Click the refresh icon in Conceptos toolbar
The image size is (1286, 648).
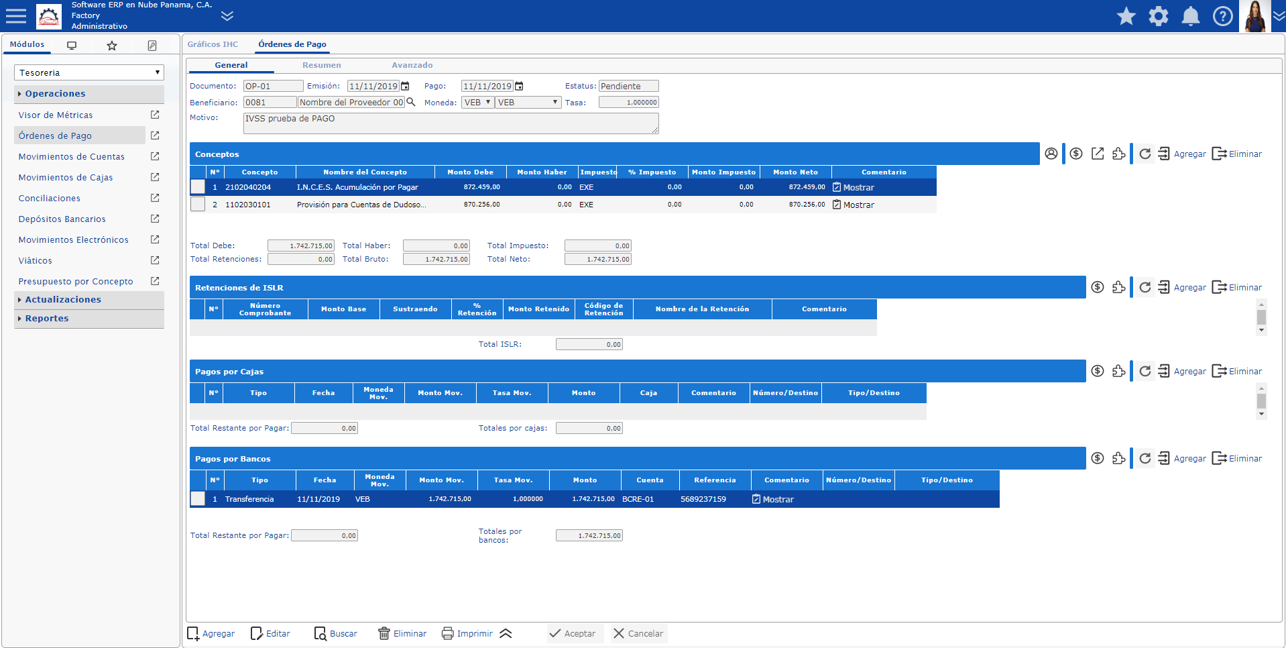[1145, 154]
